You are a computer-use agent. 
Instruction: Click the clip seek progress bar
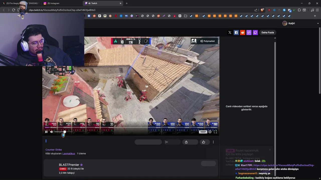point(131,127)
